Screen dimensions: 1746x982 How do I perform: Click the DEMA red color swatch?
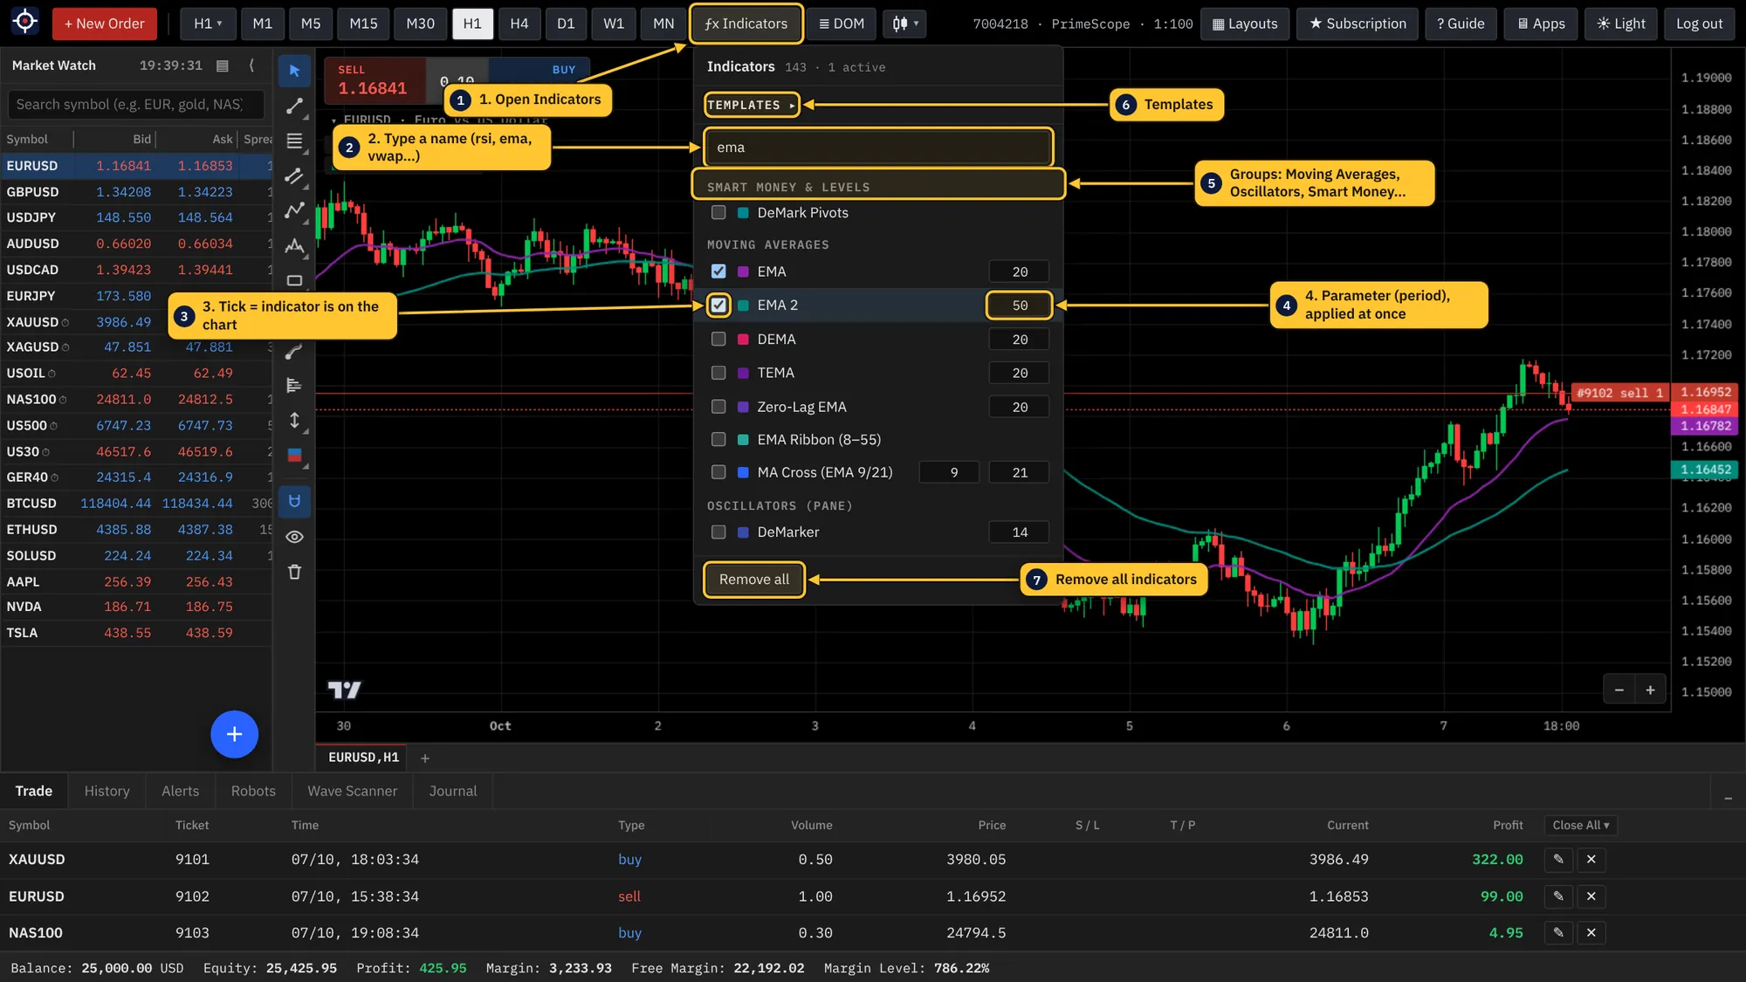point(743,340)
